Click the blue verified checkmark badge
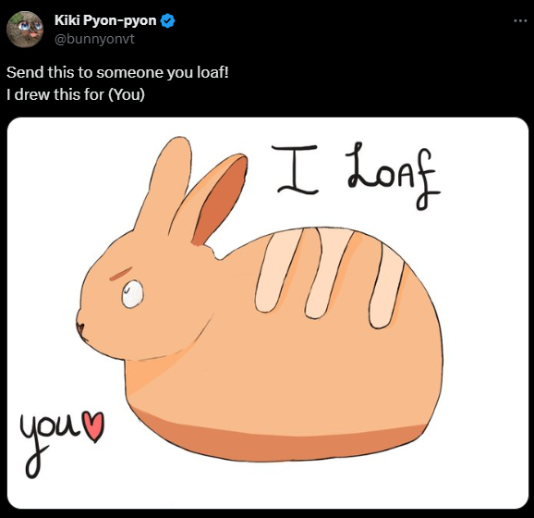The width and height of the screenshot is (534, 518). click(x=167, y=20)
